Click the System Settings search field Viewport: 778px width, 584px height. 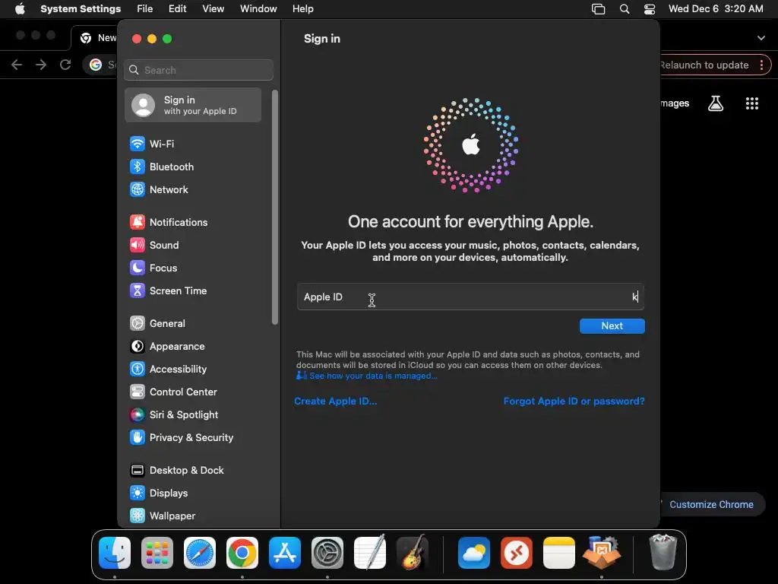(x=198, y=70)
